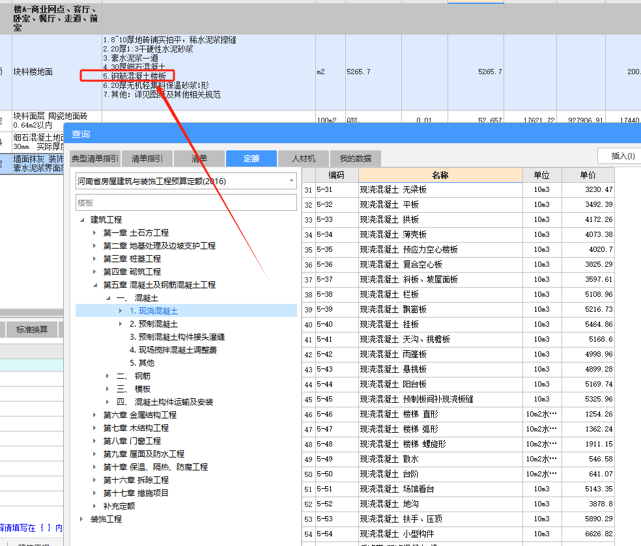Click the 编码 column header
This screenshot has height=546, width=641.
point(336,175)
